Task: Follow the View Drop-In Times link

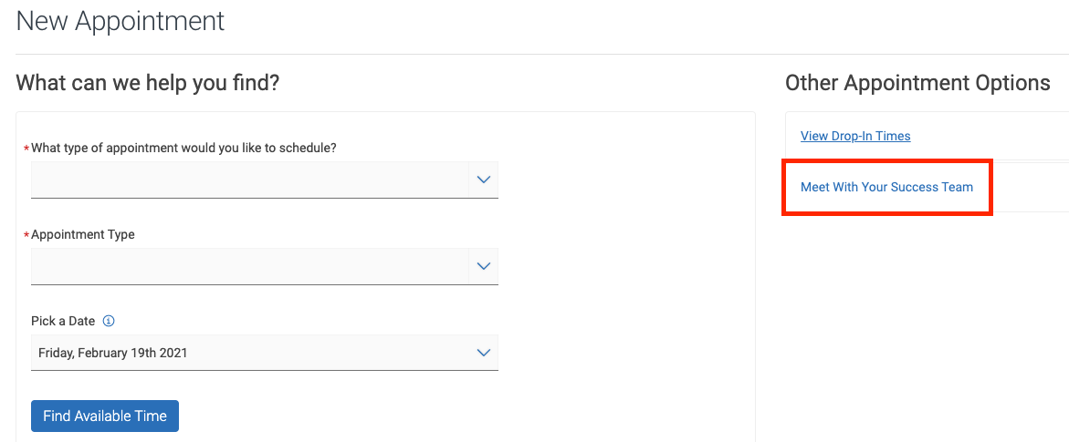Action: tap(855, 136)
